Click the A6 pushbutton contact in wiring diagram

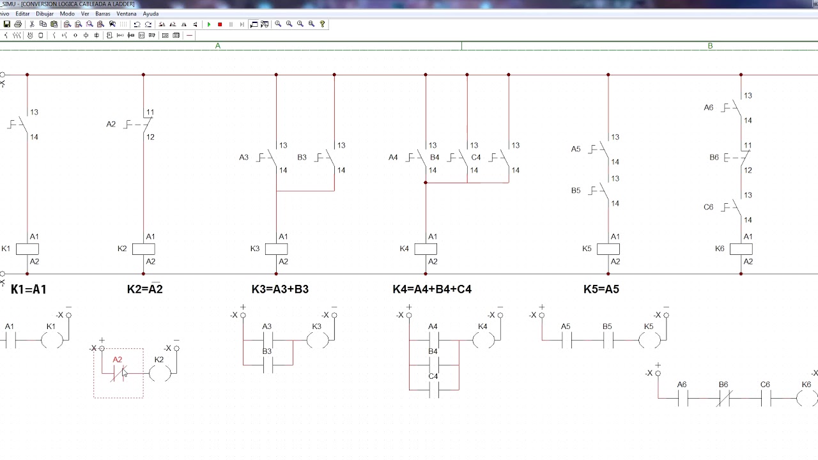pos(733,108)
